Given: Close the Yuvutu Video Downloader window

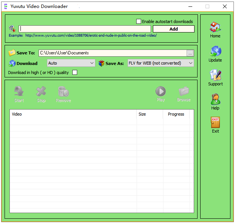Looking at the screenshot, I should (x=225, y=6).
